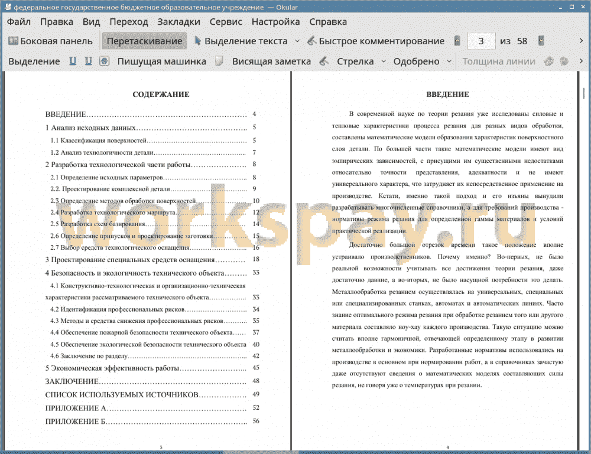This screenshot has height=454, width=591.
Task: Select the inline note icon before Висящая заметка
Action: click(219, 61)
